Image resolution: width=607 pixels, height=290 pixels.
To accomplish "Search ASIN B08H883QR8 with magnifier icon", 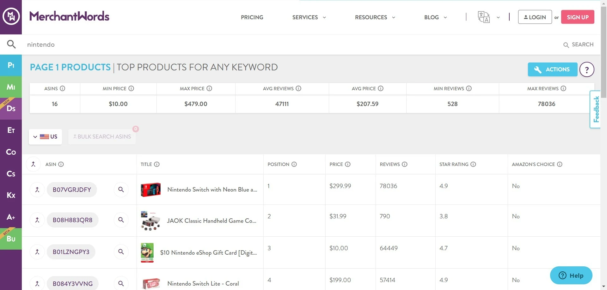I will coord(121,220).
